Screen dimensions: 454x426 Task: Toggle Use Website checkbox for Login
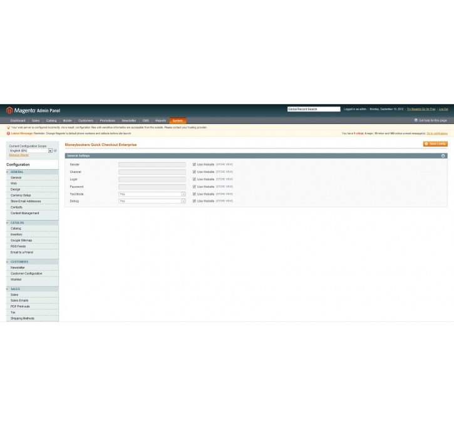[x=195, y=179]
